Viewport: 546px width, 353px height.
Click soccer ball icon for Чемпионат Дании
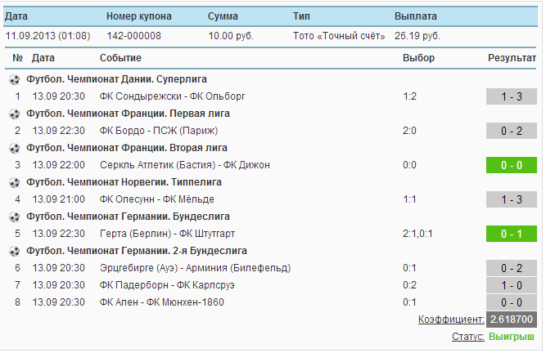(14, 79)
